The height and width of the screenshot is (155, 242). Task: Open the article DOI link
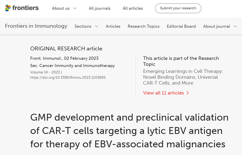[x=68, y=77]
